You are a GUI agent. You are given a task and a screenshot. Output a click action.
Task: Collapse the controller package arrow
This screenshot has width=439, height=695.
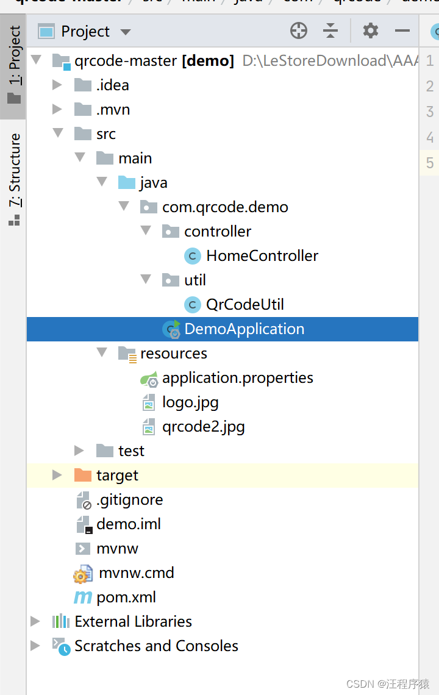(x=146, y=230)
